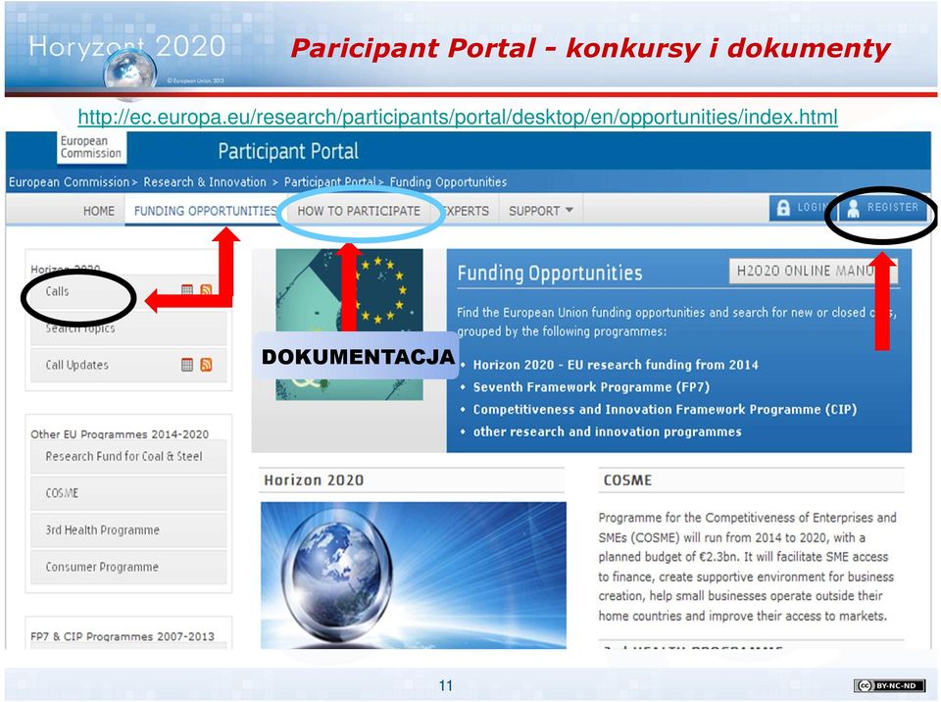Open the H2020 Online Manual button
This screenshot has height=702, width=941.
coord(814,271)
